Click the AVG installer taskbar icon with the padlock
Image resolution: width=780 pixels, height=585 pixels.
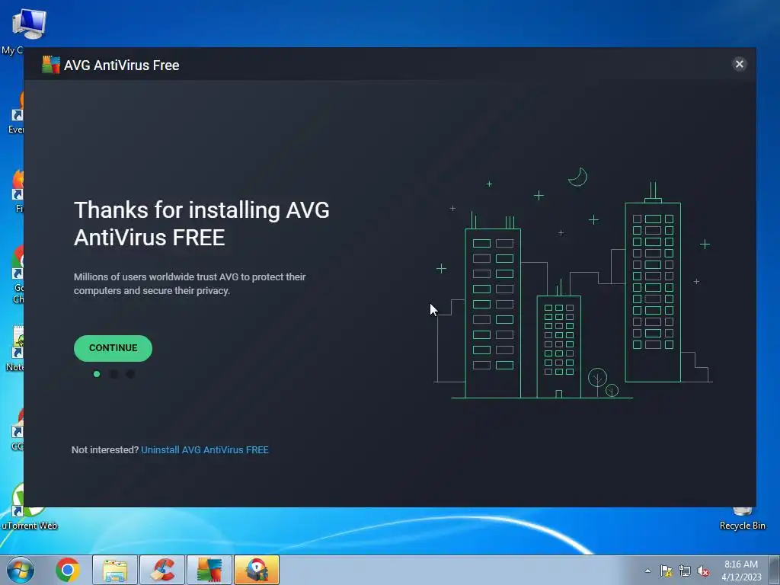pyautogui.click(x=257, y=570)
